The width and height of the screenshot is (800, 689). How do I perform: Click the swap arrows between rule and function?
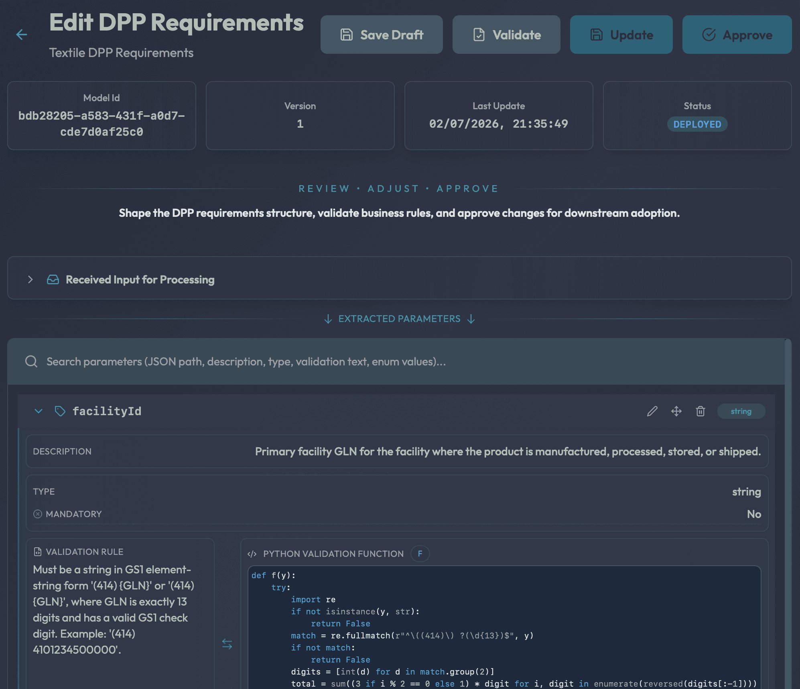pos(227,644)
